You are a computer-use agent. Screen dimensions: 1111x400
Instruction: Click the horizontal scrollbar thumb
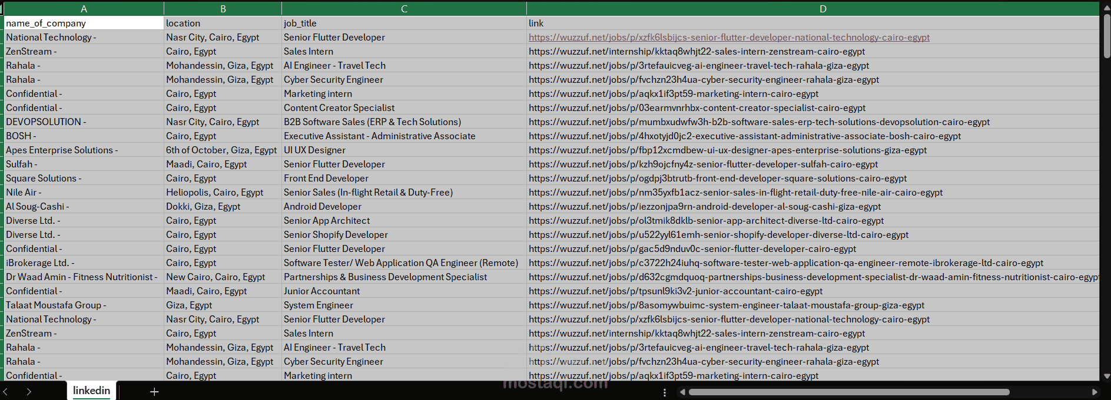click(x=849, y=392)
